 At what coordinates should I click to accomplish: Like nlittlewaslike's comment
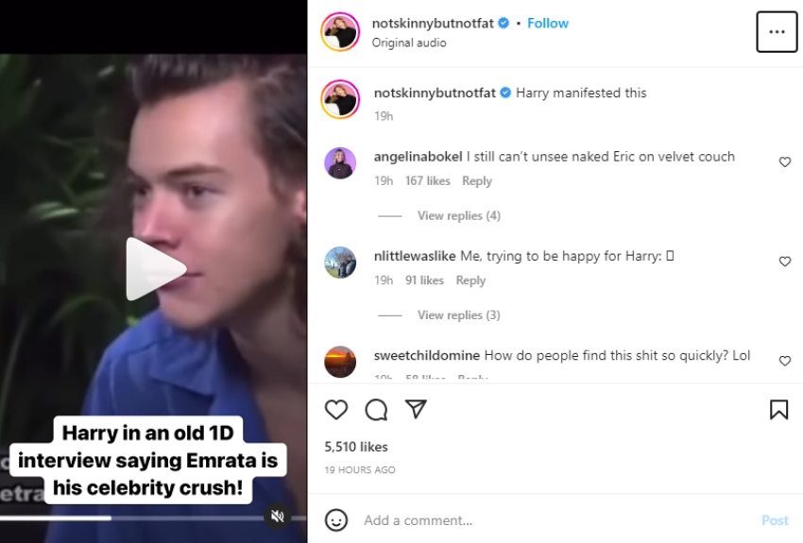pyautogui.click(x=784, y=262)
